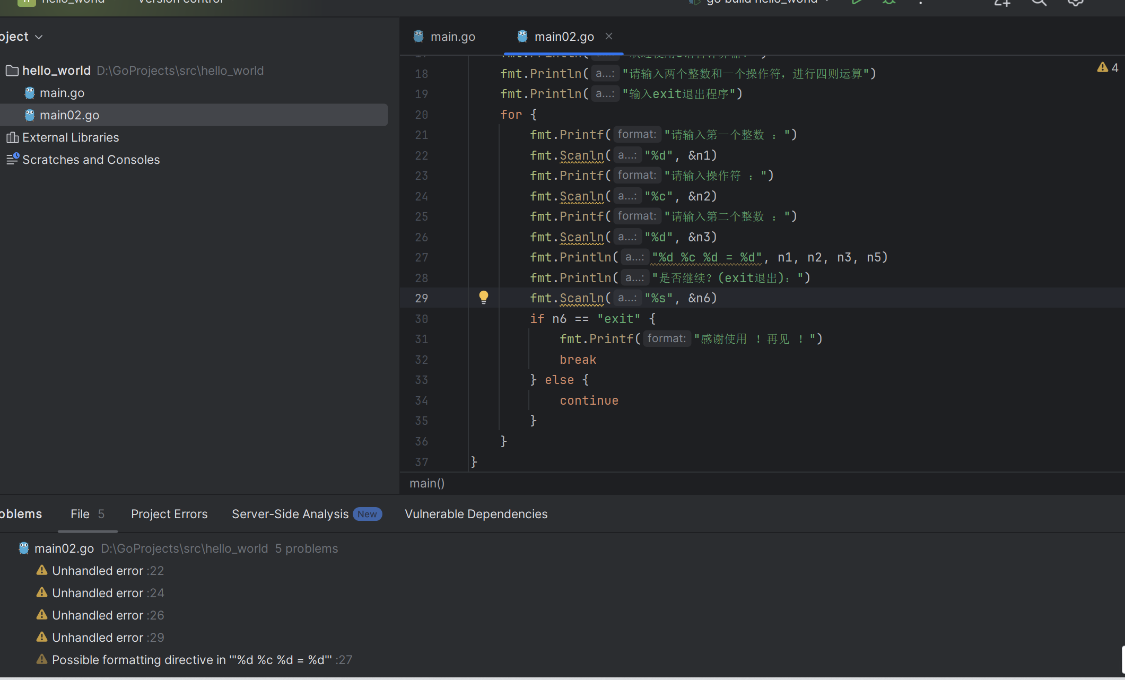Expand the External Libraries node

coord(71,137)
